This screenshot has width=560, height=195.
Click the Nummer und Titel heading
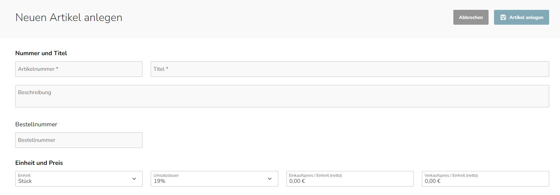(41, 53)
